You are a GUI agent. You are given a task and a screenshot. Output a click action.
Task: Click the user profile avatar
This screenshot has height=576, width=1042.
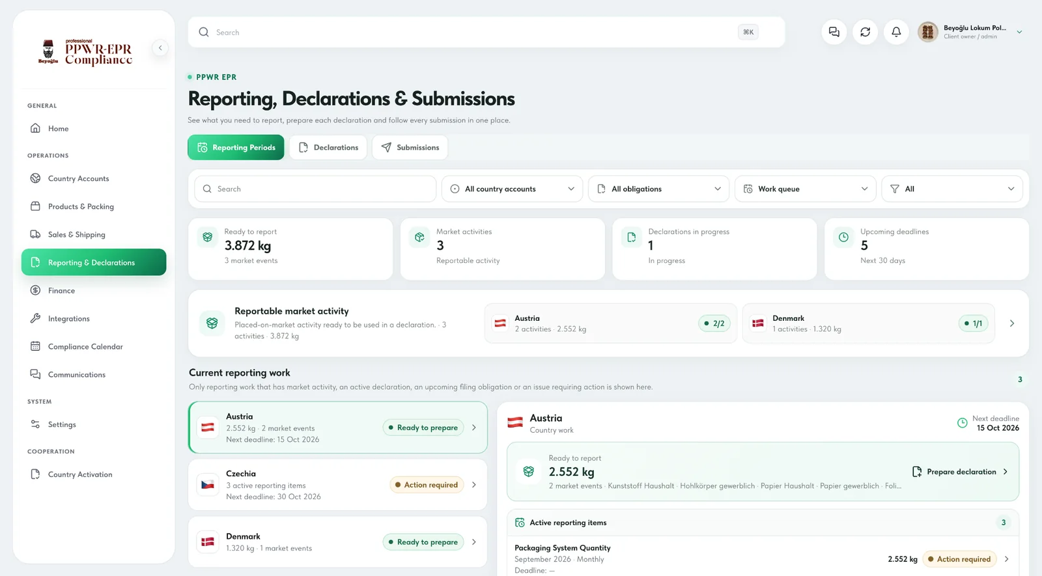(927, 32)
